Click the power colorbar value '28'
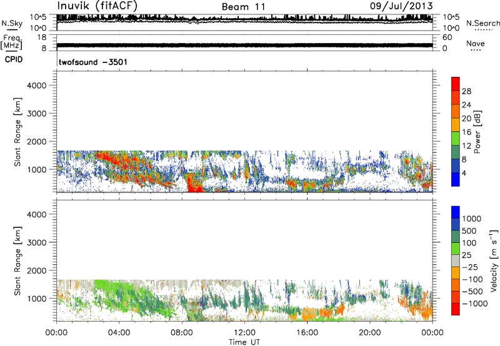 point(466,91)
